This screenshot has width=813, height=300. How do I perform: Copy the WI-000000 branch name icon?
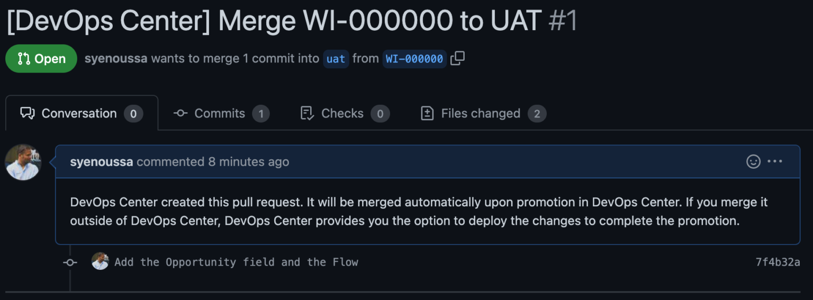(x=457, y=58)
